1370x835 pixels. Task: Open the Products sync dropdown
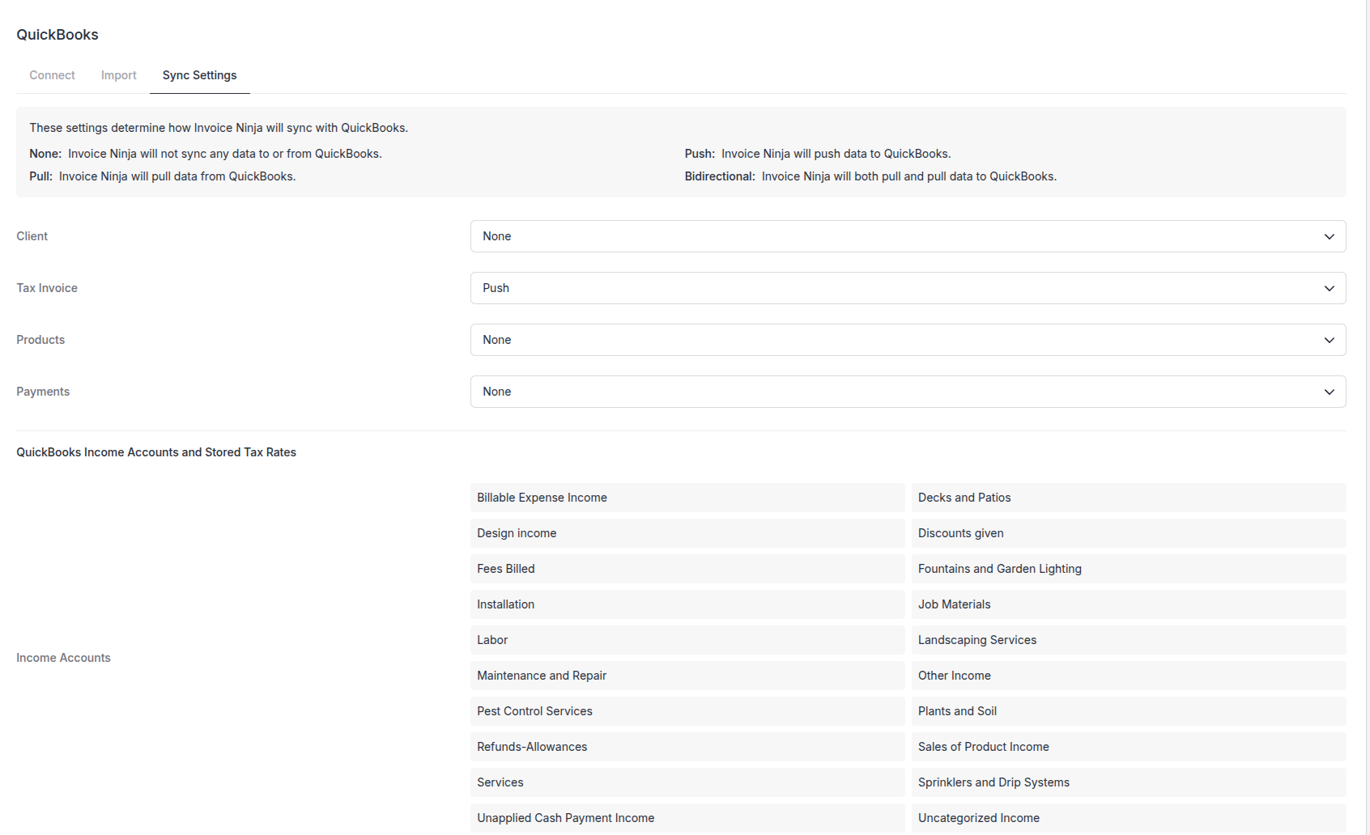pyautogui.click(x=908, y=340)
